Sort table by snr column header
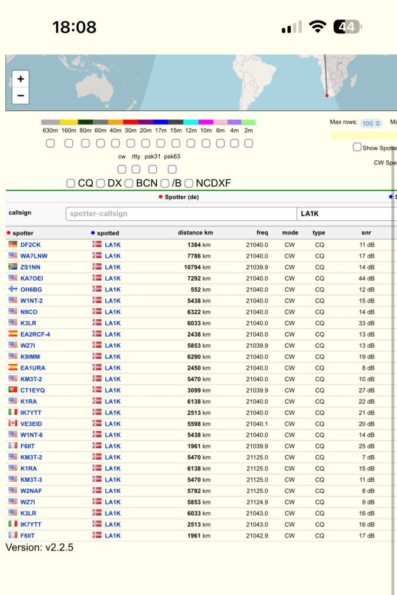The width and height of the screenshot is (397, 595). pos(366,233)
